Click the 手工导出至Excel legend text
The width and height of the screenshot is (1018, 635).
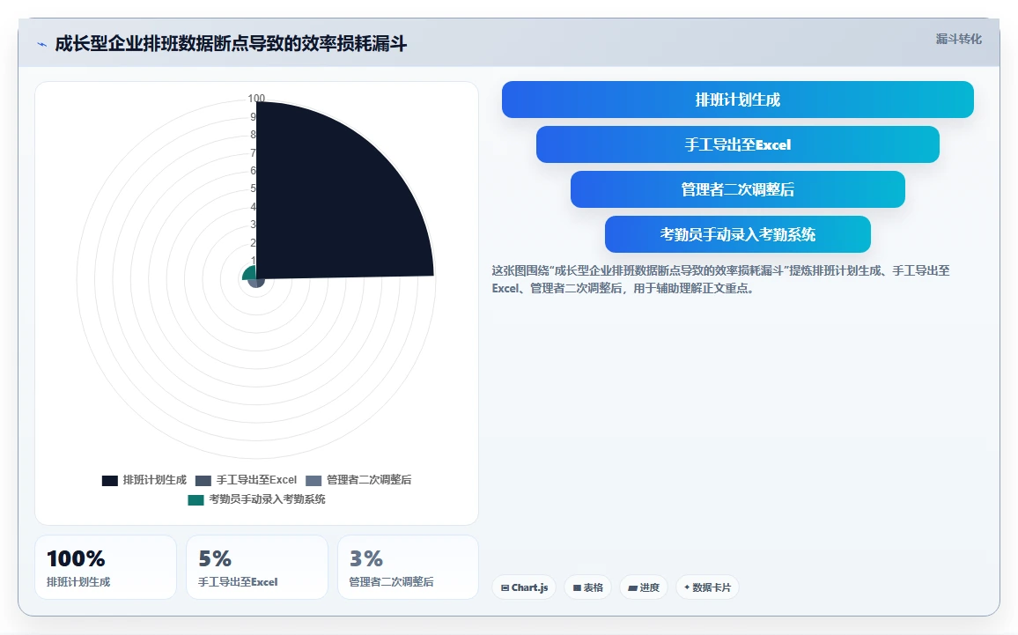(256, 480)
